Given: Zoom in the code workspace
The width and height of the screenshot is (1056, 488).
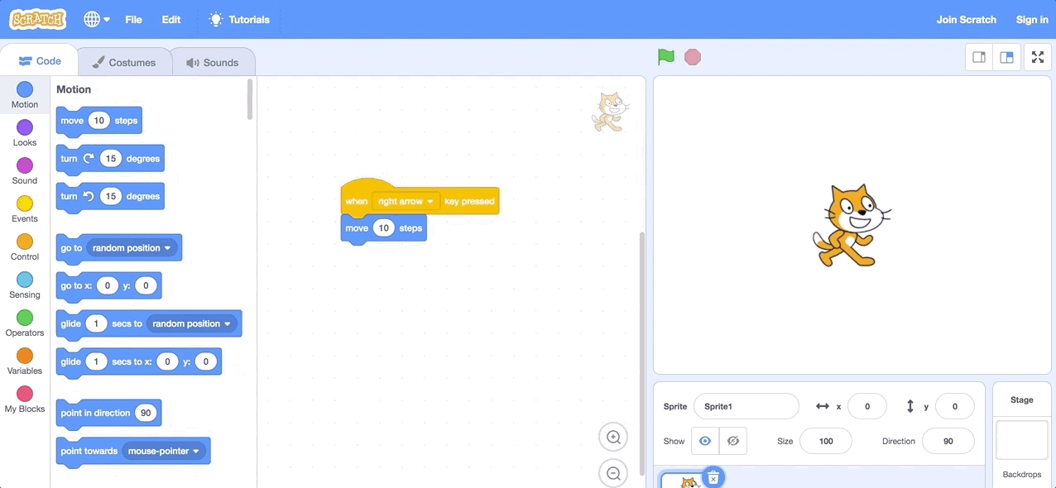Looking at the screenshot, I should click(613, 437).
